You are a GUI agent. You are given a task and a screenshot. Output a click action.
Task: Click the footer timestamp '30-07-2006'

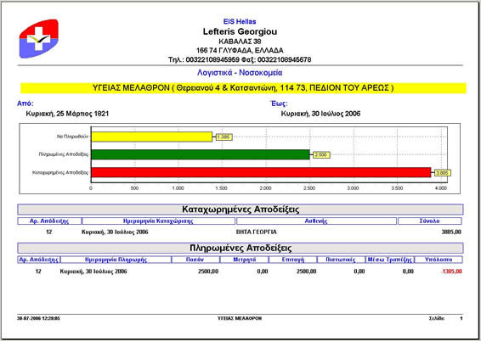click(38, 318)
